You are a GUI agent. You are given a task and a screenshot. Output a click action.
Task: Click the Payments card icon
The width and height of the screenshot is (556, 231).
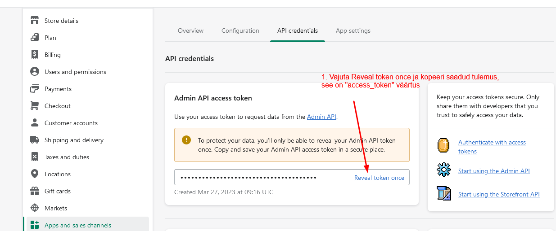coord(35,89)
